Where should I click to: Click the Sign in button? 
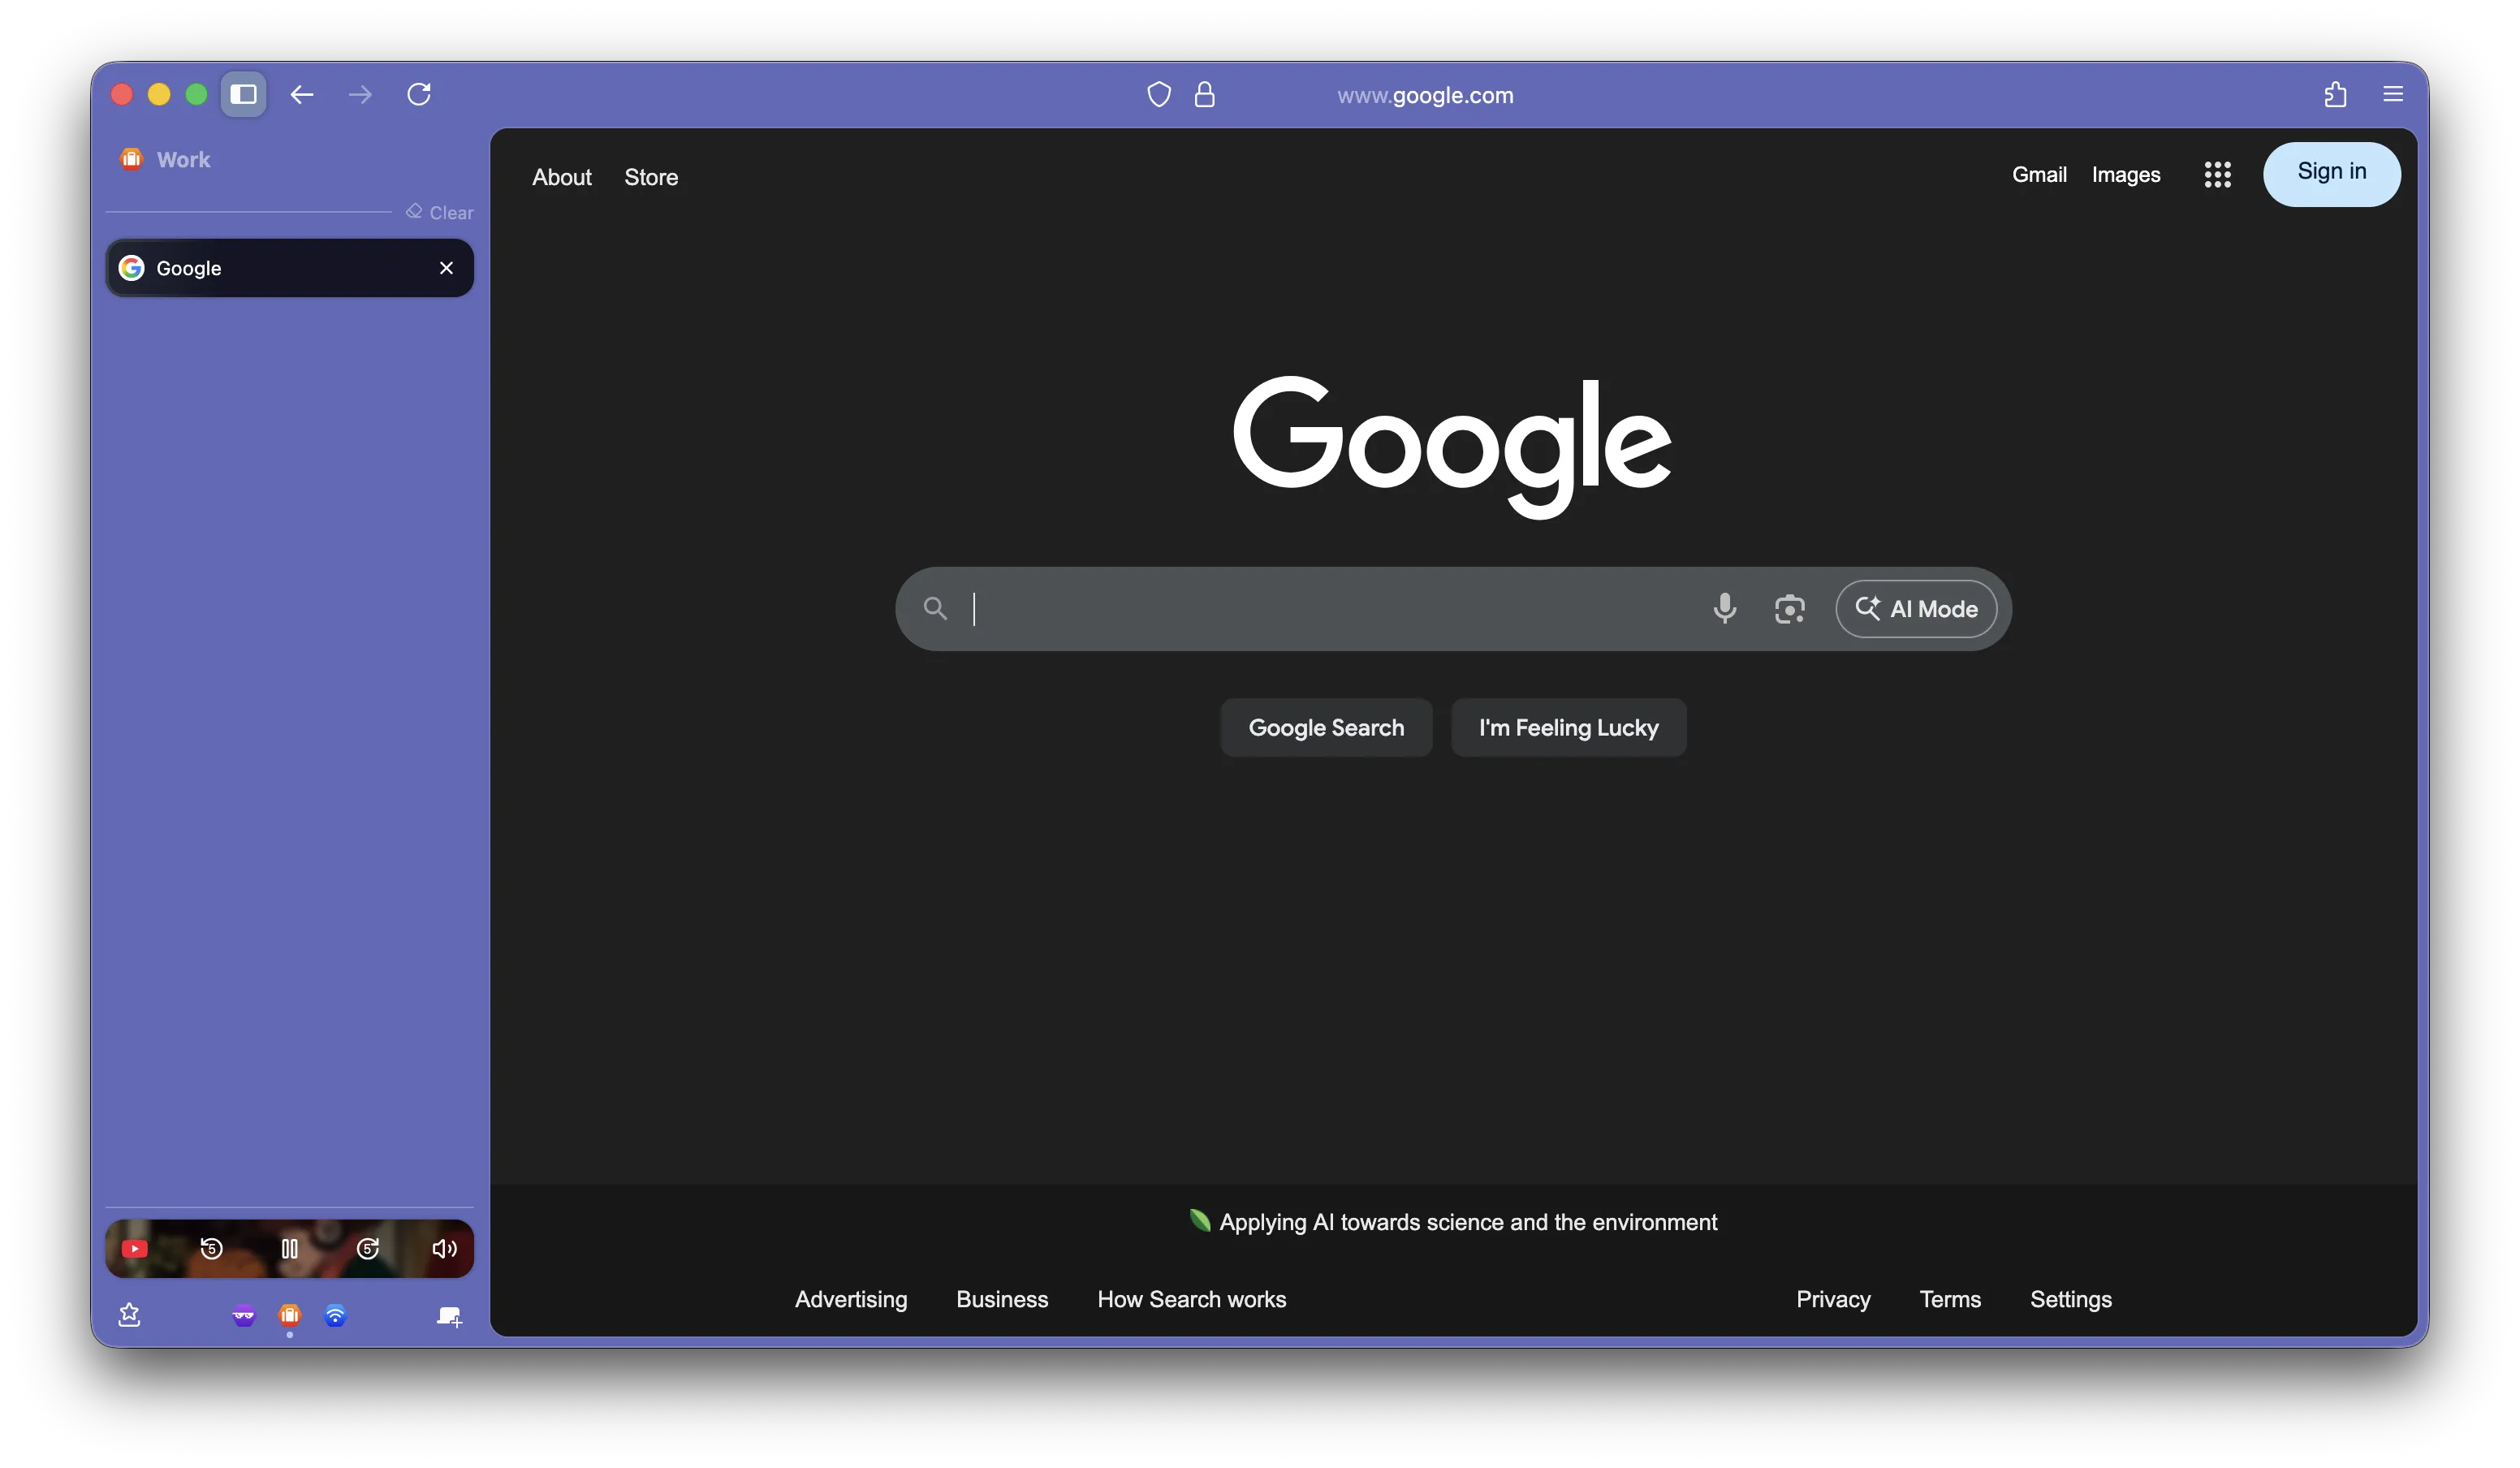[2331, 174]
